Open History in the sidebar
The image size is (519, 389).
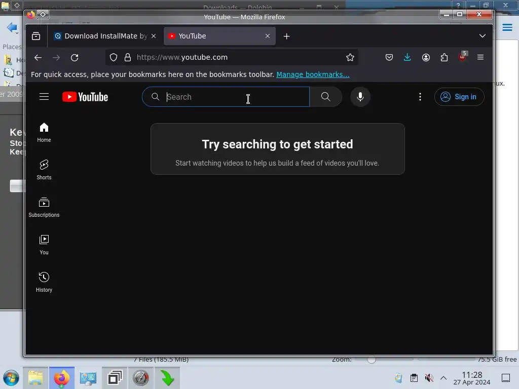pos(44,282)
